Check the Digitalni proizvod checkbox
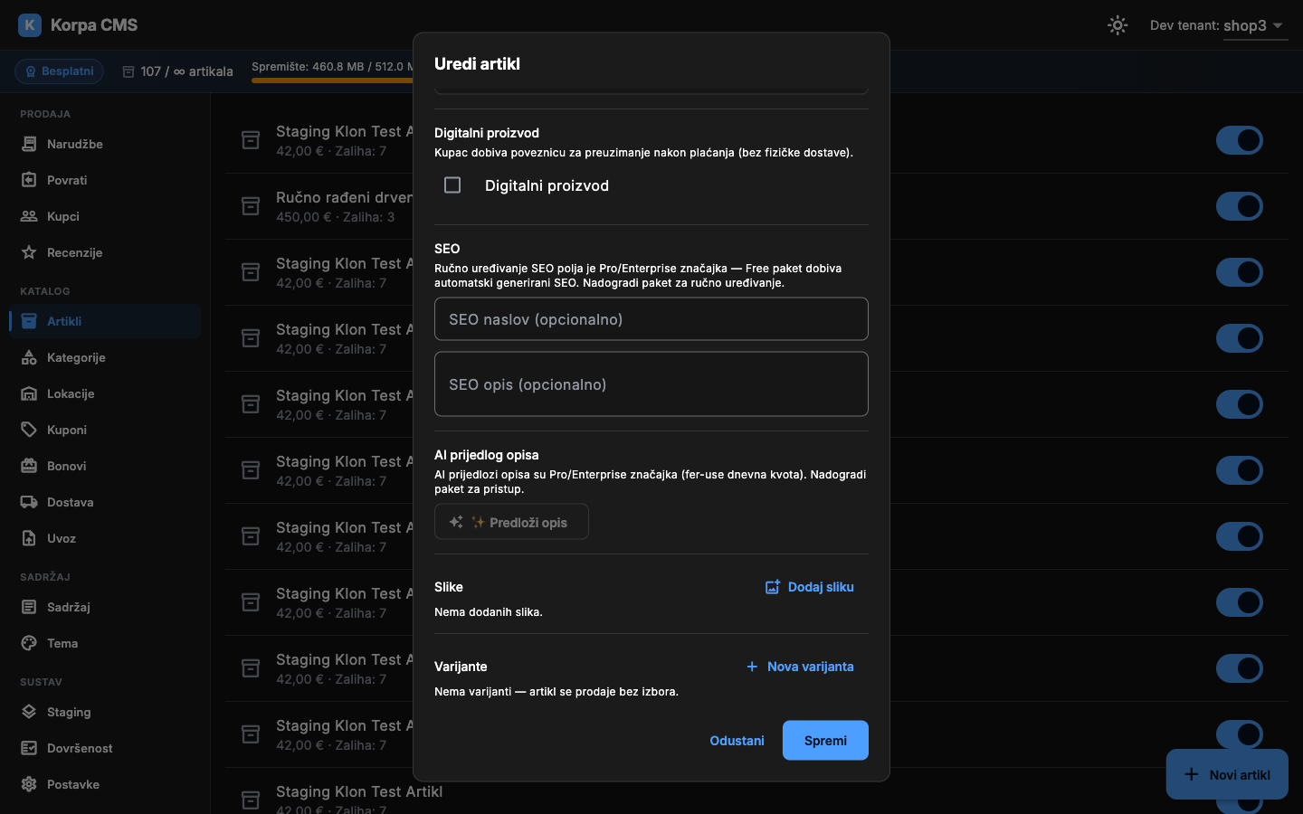 452,185
